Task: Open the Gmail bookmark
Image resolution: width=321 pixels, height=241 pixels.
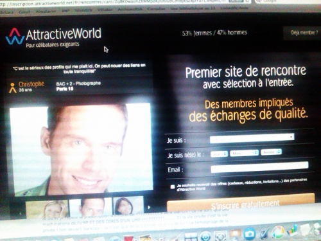Action: point(24,12)
